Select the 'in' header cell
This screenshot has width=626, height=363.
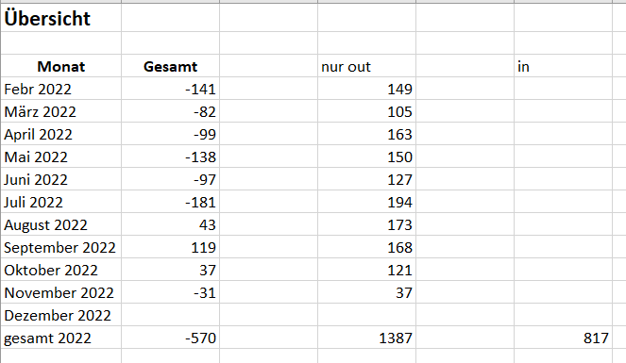coord(563,66)
